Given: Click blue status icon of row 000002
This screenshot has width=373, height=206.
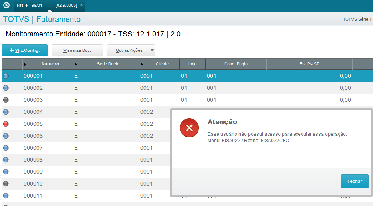Looking at the screenshot, I should click(6, 88).
